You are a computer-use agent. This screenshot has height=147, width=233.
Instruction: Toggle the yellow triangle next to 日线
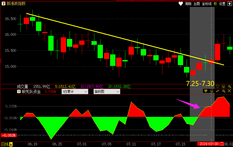coord(11,144)
